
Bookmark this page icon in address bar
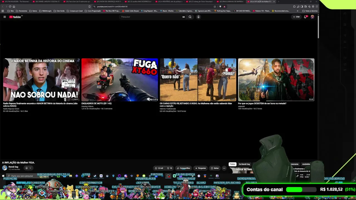90,6
